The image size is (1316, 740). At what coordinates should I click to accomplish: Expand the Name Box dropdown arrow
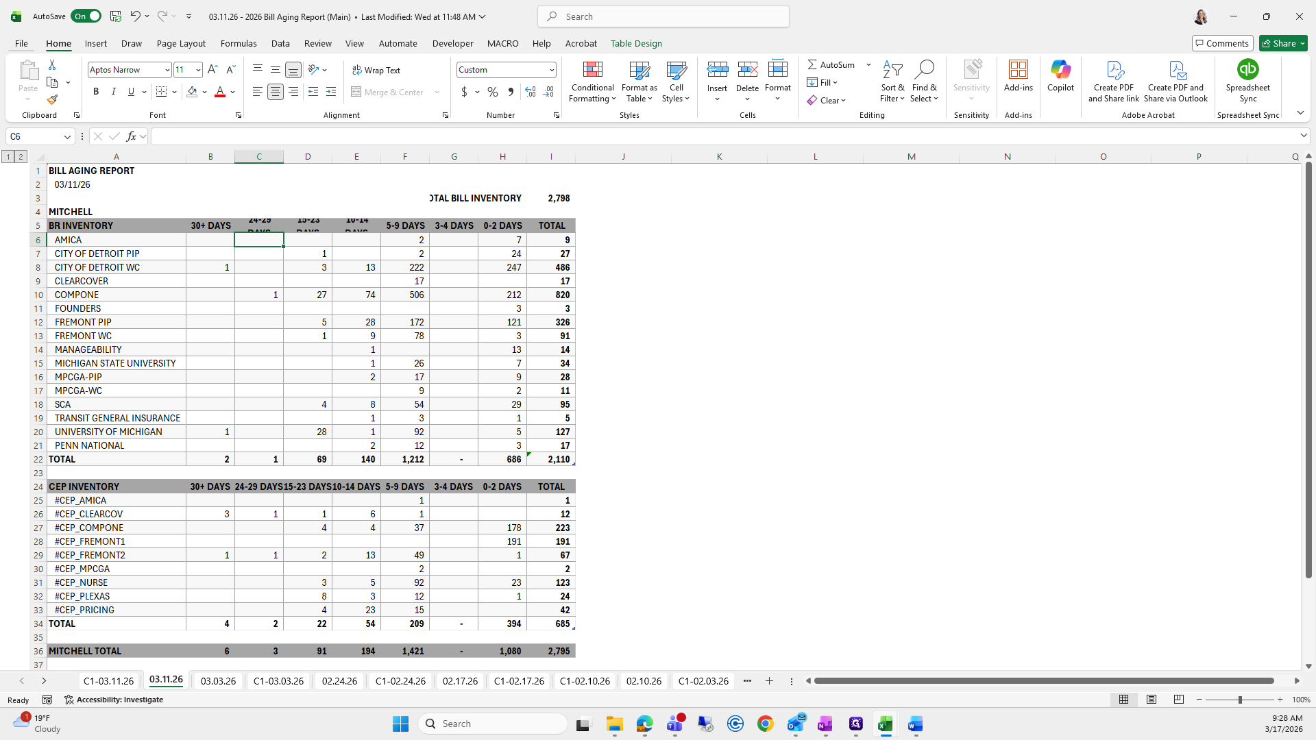[x=67, y=136]
